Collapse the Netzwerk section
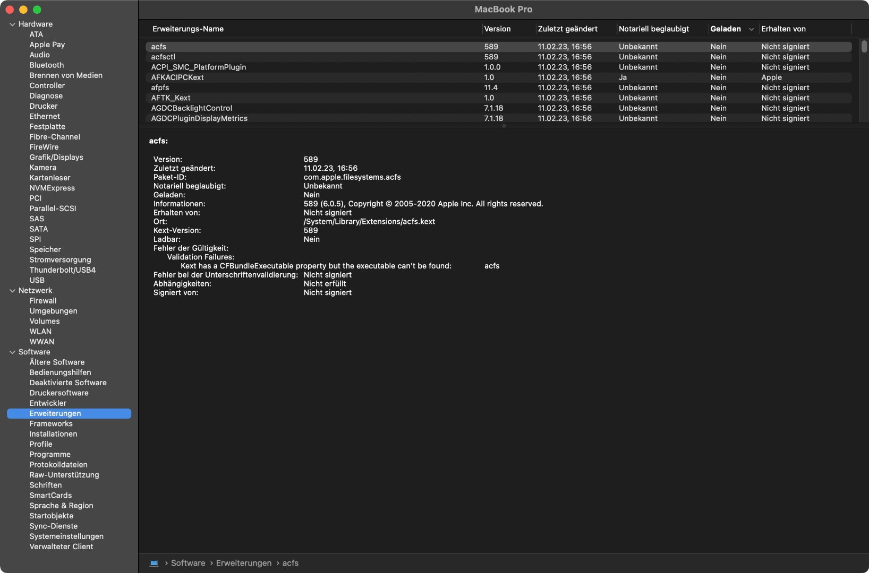Image resolution: width=869 pixels, height=573 pixels. click(x=12, y=291)
